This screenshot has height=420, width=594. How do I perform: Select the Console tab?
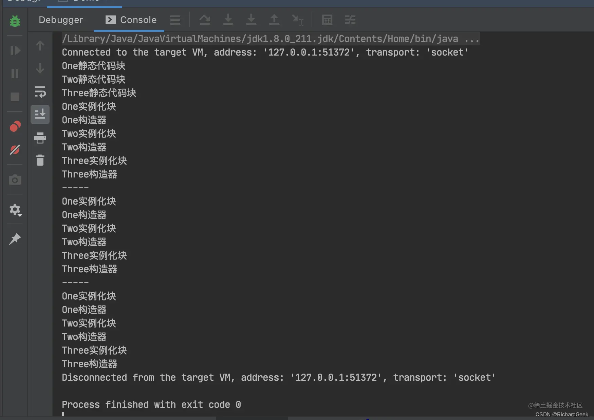click(131, 20)
